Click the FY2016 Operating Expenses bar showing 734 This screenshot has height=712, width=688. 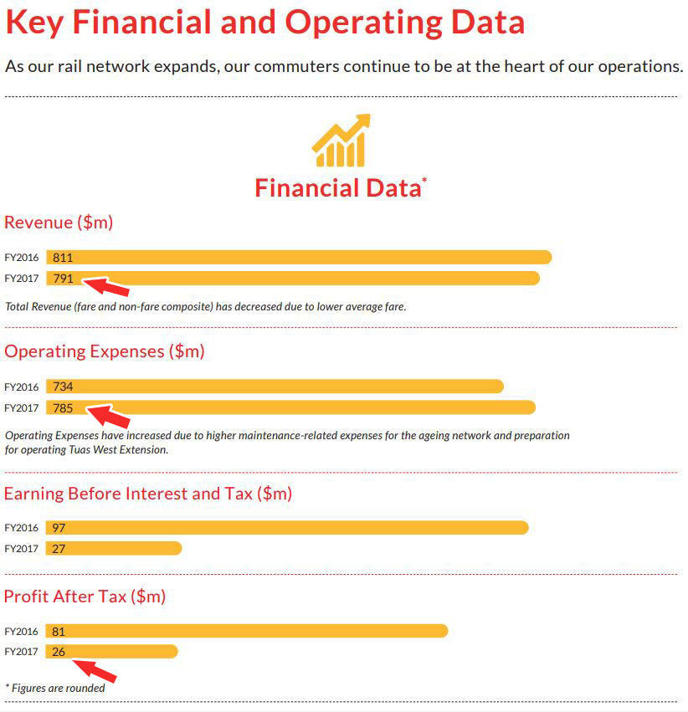pyautogui.click(x=275, y=387)
